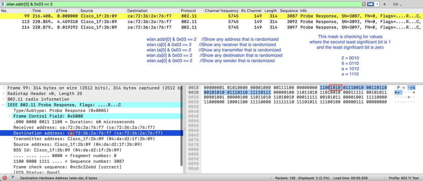Viewport: 423px width, 181px height.
Task: Sort packets by ΔTime column header
Action: coord(67,11)
